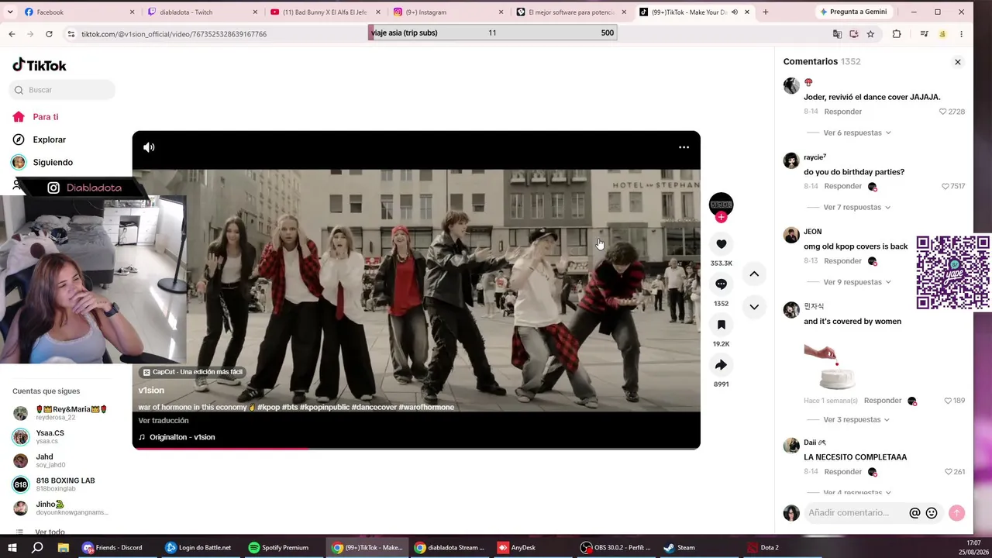The image size is (992, 558).
Task: Click the TikTok 'Buscar' search field
Action: tap(63, 90)
